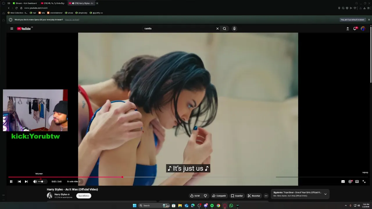Click the Windows taskbar Search box
Viewport: 372px width, 209px height.
pos(154,206)
